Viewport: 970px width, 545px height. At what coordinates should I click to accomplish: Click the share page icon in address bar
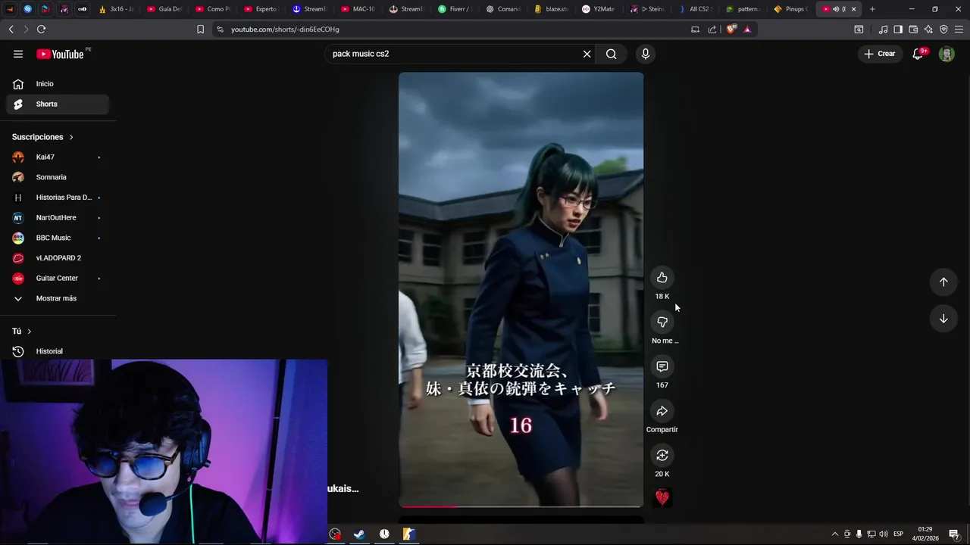click(712, 30)
